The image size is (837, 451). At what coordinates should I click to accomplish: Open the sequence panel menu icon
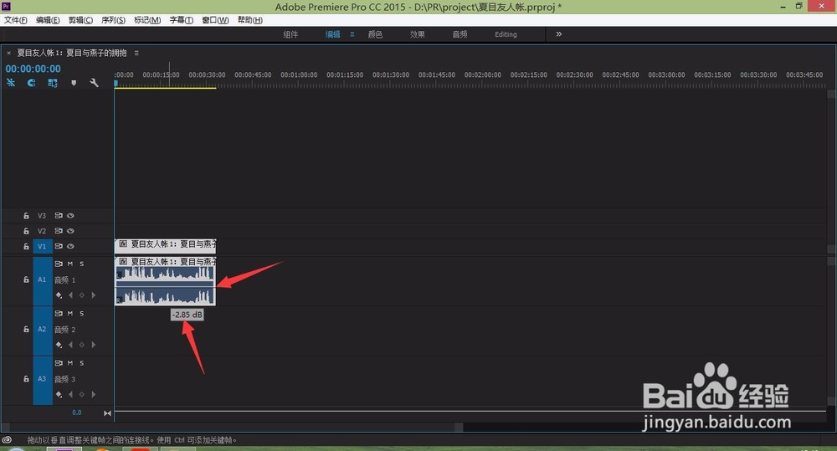(x=136, y=53)
